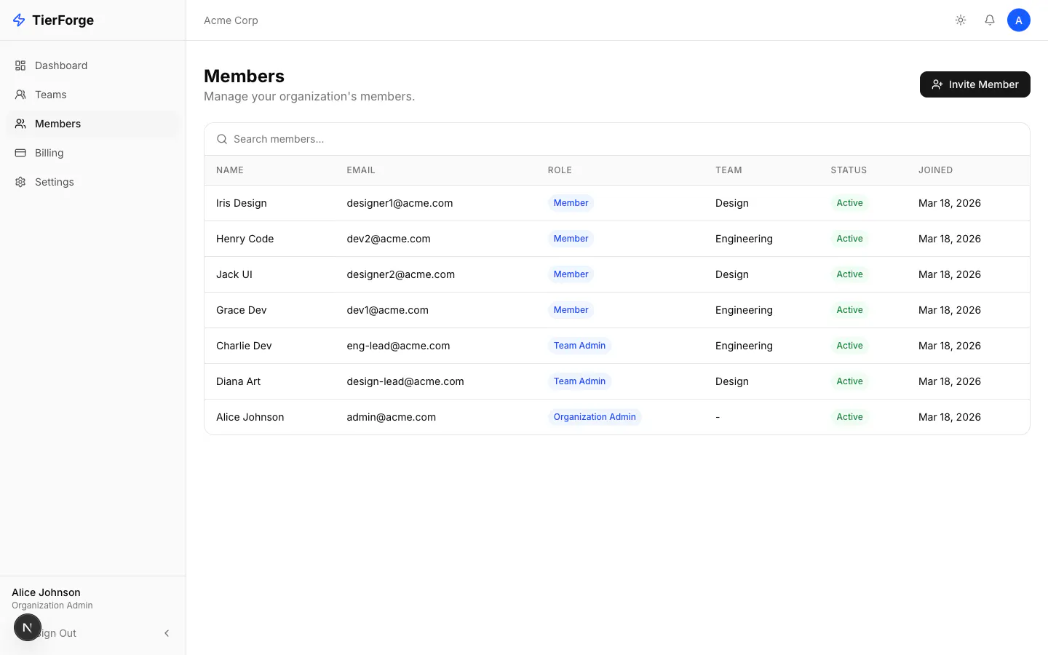The width and height of the screenshot is (1048, 655).
Task: Select the Charlie Dev member row
Action: click(617, 346)
